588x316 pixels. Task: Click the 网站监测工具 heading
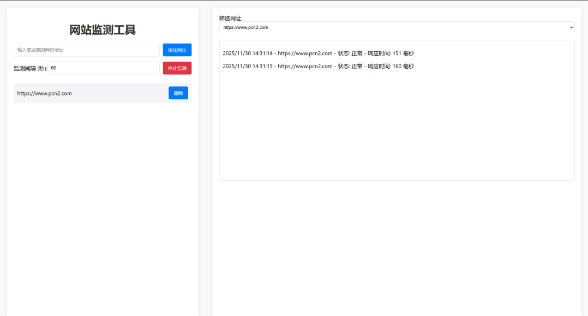(x=103, y=30)
